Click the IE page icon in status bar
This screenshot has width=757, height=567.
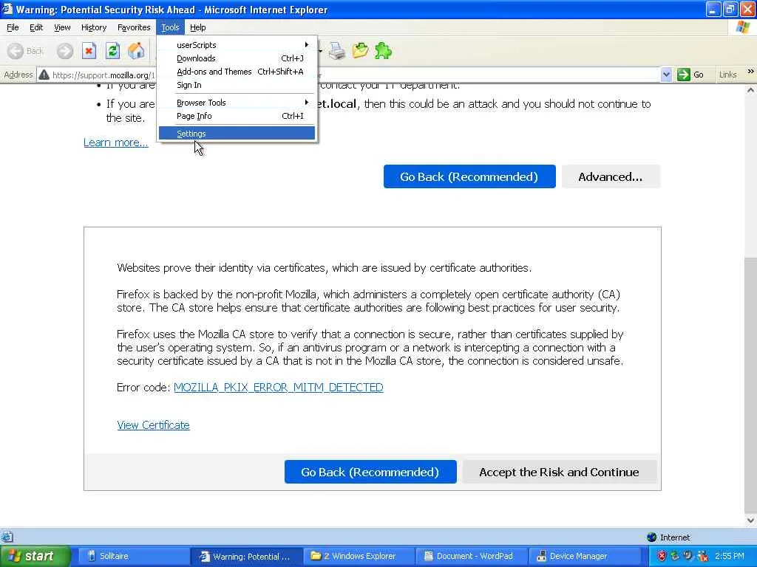(x=7, y=537)
